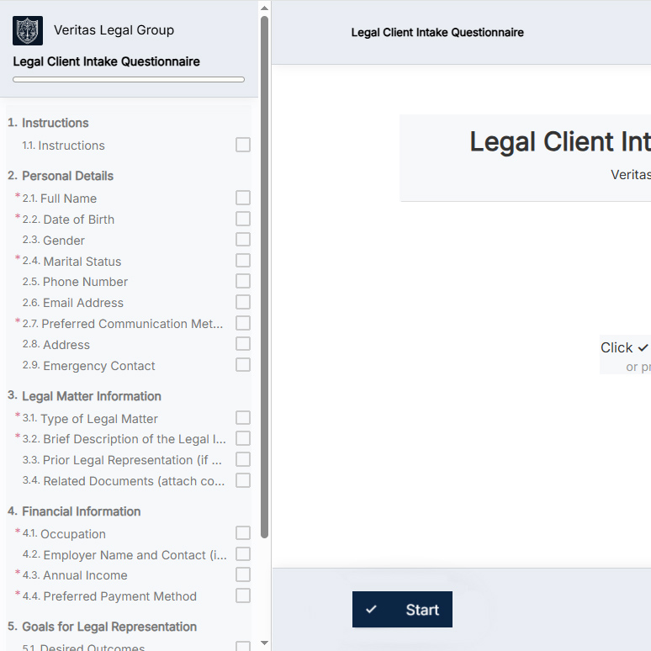Click the Veritas Legal Group shield logo
651x651 pixels.
pyautogui.click(x=28, y=30)
